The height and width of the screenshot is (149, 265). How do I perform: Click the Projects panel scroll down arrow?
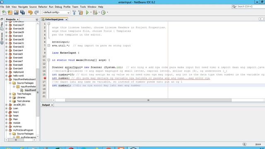(x=38, y=136)
